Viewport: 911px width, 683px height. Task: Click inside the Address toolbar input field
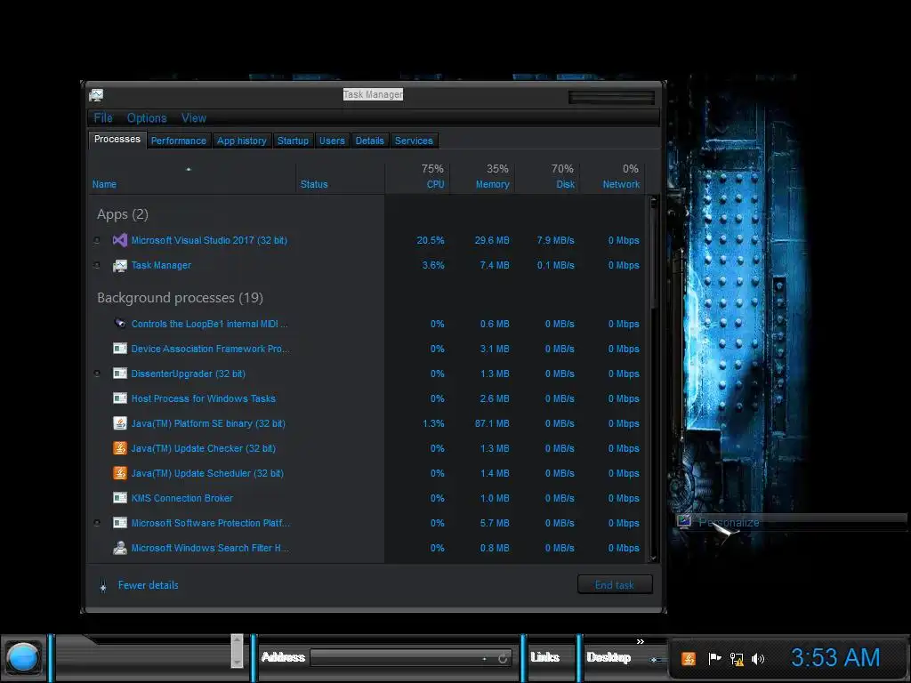(x=398, y=658)
